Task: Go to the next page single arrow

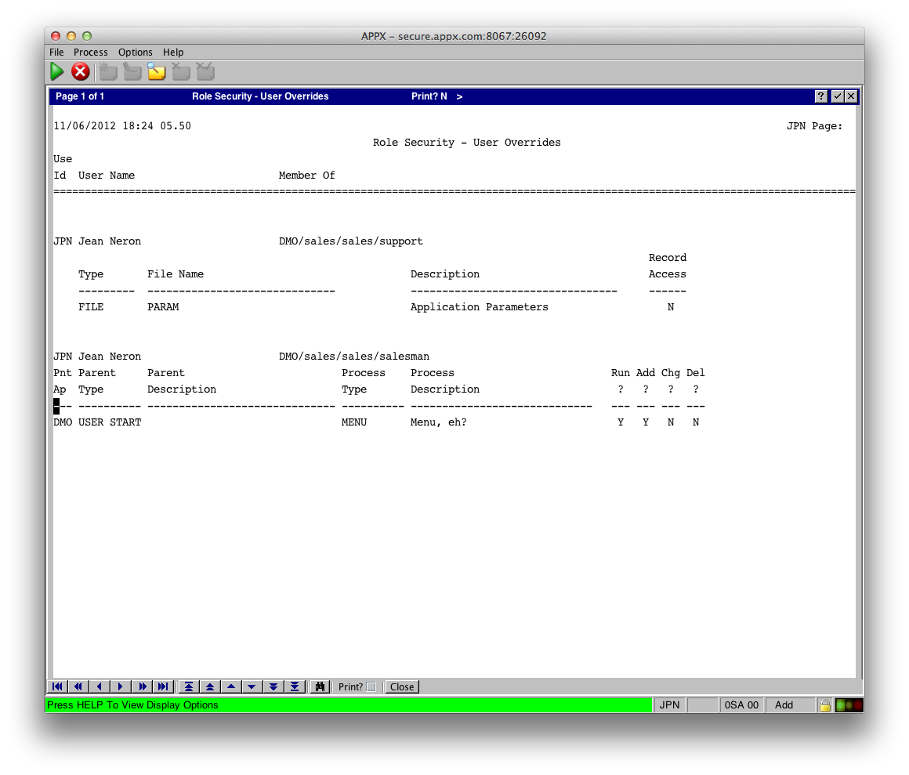Action: [121, 686]
